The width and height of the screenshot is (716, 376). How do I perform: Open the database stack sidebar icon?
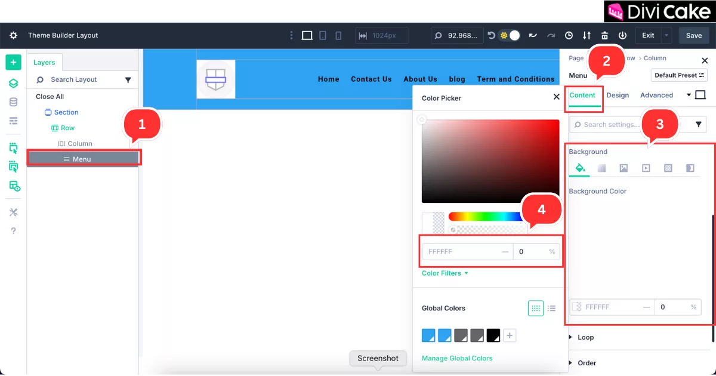pyautogui.click(x=14, y=102)
